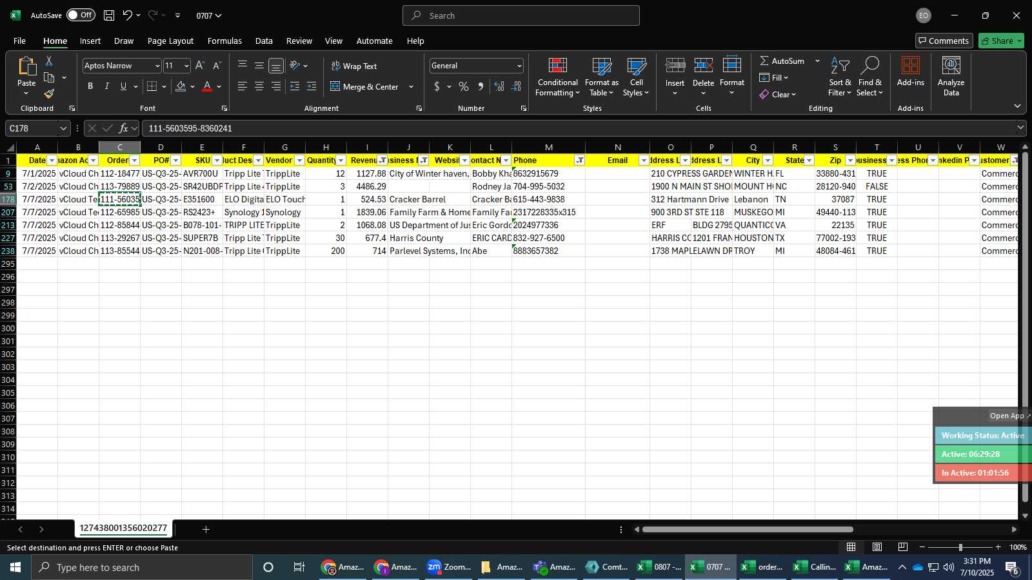Image resolution: width=1032 pixels, height=580 pixels.
Task: Click the Save icon in title bar
Action: pyautogui.click(x=109, y=15)
